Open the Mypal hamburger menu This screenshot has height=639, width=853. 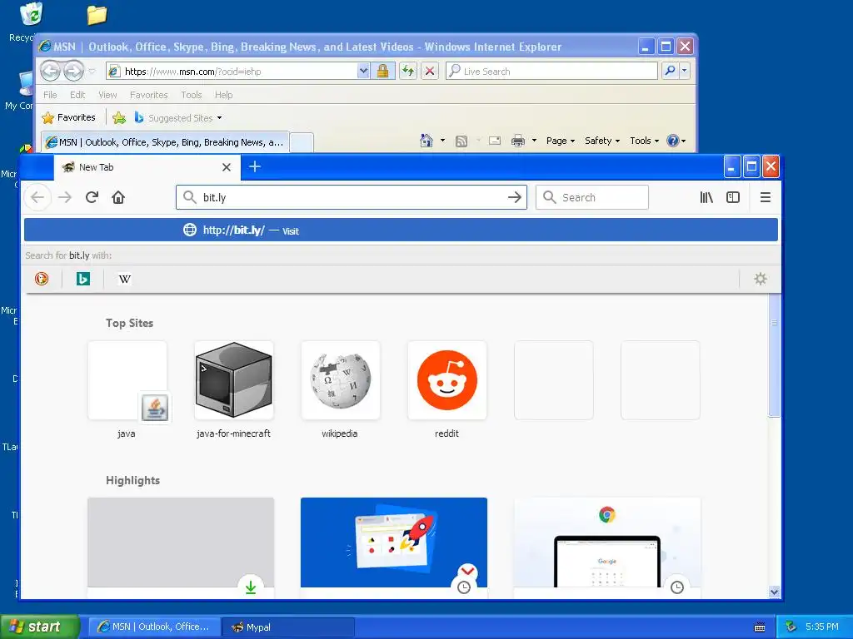(x=765, y=197)
